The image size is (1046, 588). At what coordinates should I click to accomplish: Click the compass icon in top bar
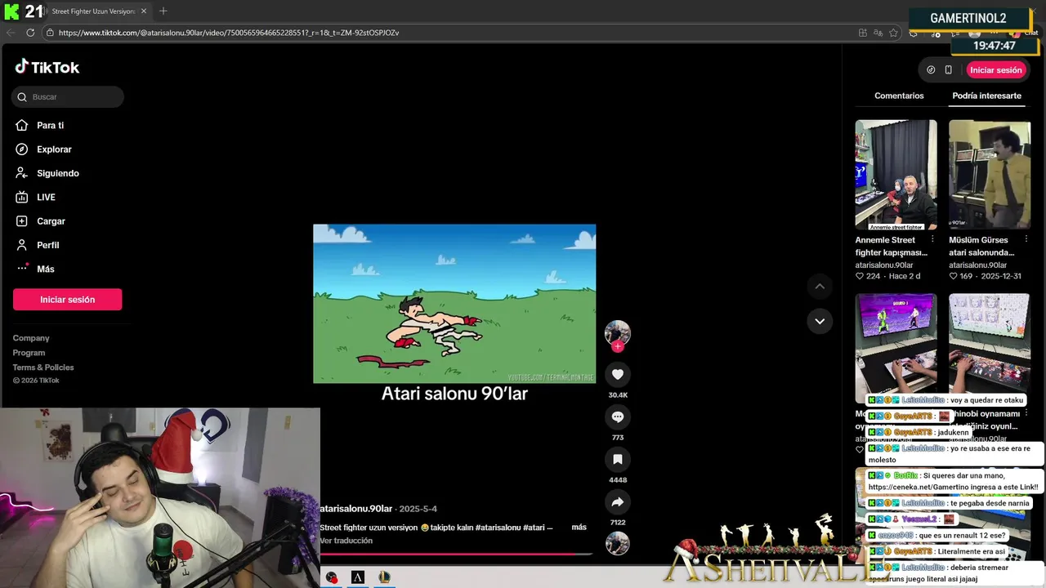[x=931, y=70]
